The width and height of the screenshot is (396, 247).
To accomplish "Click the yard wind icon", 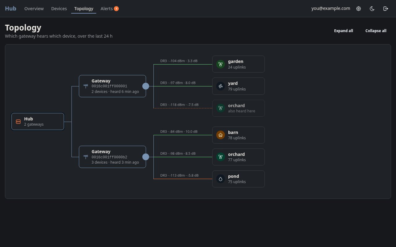I will click(221, 86).
